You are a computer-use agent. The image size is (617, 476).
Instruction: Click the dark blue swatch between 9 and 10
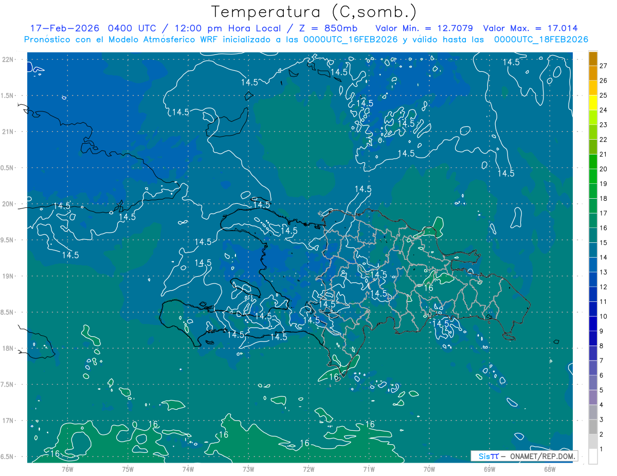click(593, 324)
